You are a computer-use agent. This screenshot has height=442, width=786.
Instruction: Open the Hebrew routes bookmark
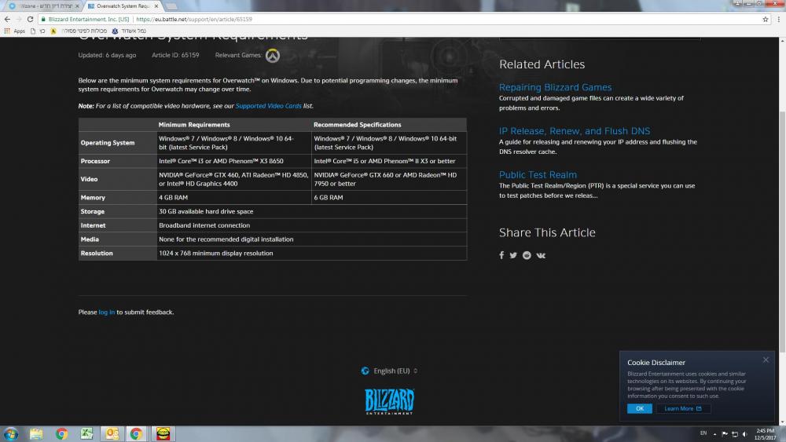(79, 31)
